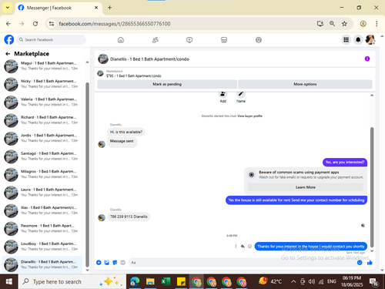
Task: Close the Messenger tab
Action: click(x=96, y=8)
